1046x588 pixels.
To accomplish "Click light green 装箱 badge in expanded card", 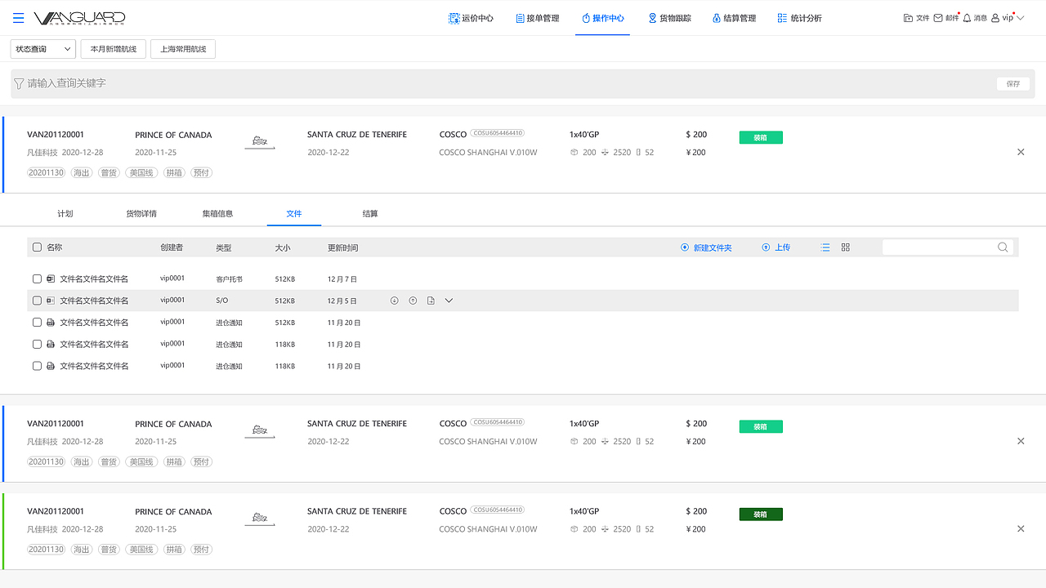I will [761, 138].
